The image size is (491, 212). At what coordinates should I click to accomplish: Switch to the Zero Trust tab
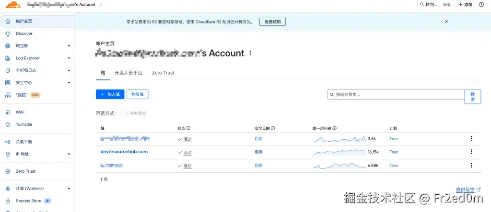point(163,73)
